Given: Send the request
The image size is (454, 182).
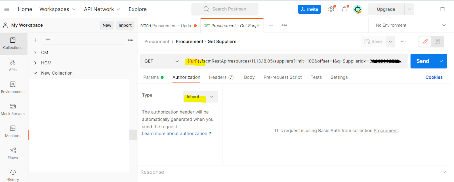Looking at the screenshot, I should pos(423,61).
